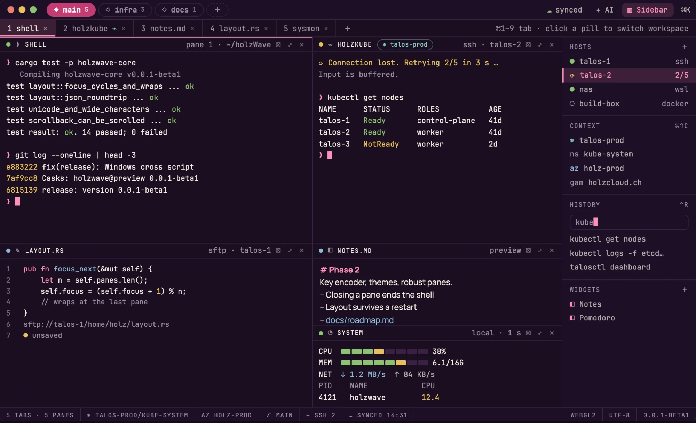The image size is (696, 423).
Task: Open the layout.rs tab
Action: click(x=239, y=29)
